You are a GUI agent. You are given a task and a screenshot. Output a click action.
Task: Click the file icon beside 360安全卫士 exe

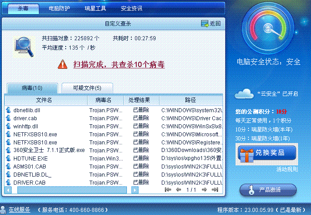coord(8,150)
